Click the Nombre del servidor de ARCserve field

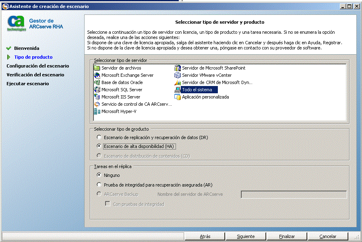coord(294,194)
